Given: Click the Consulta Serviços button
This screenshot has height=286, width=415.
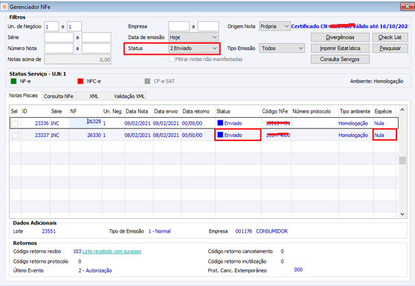Looking at the screenshot, I should (340, 60).
